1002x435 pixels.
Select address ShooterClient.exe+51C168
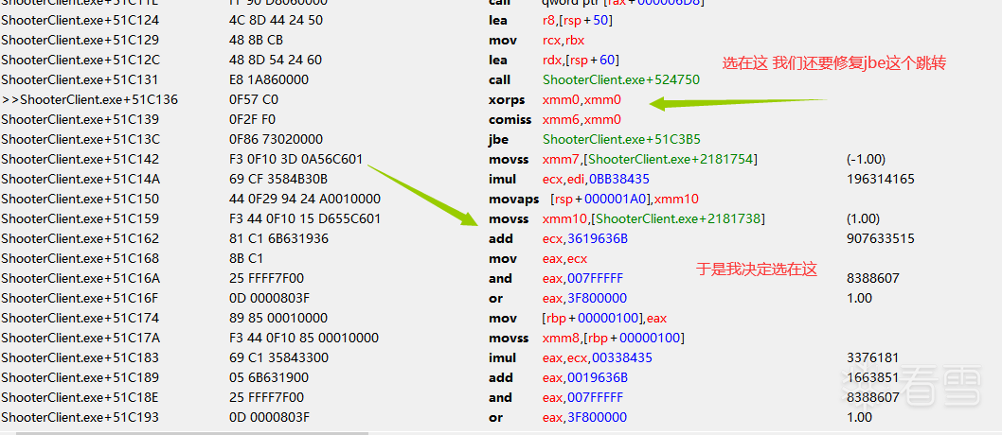[80, 258]
